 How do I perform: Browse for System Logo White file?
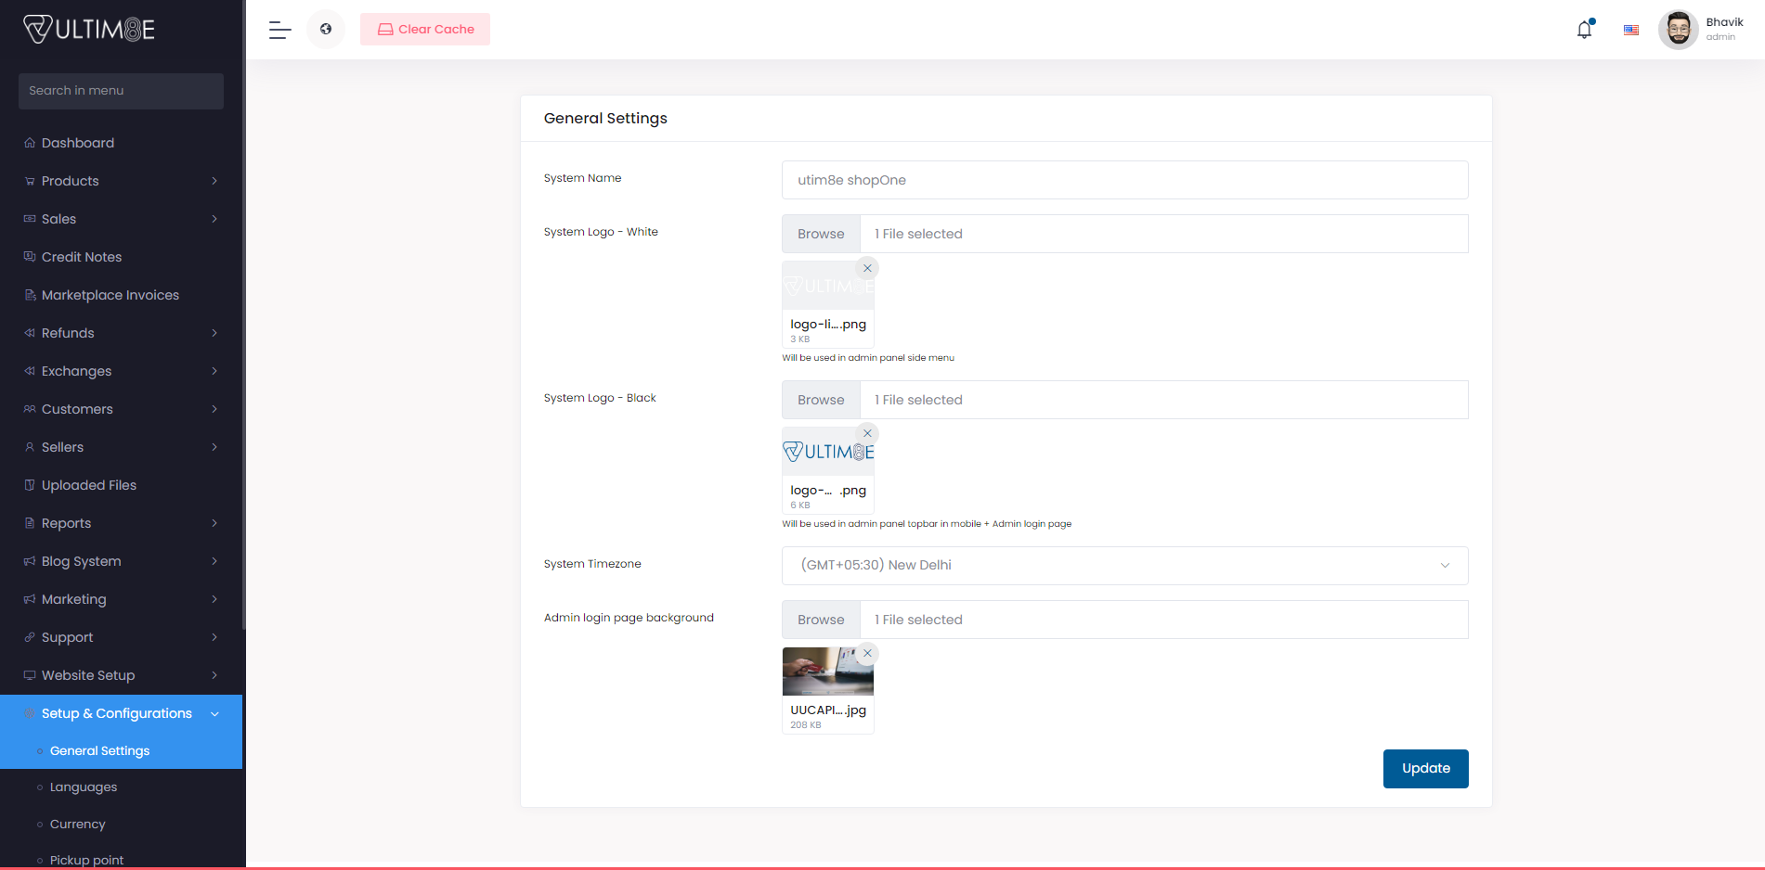tap(821, 234)
